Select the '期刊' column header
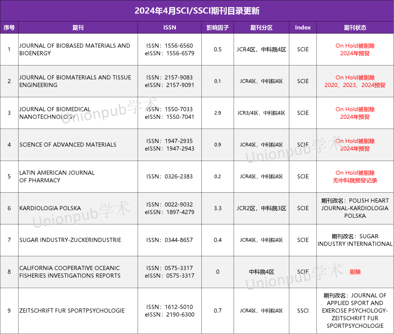Image resolution: width=394 pixels, height=334 pixels. [78, 28]
